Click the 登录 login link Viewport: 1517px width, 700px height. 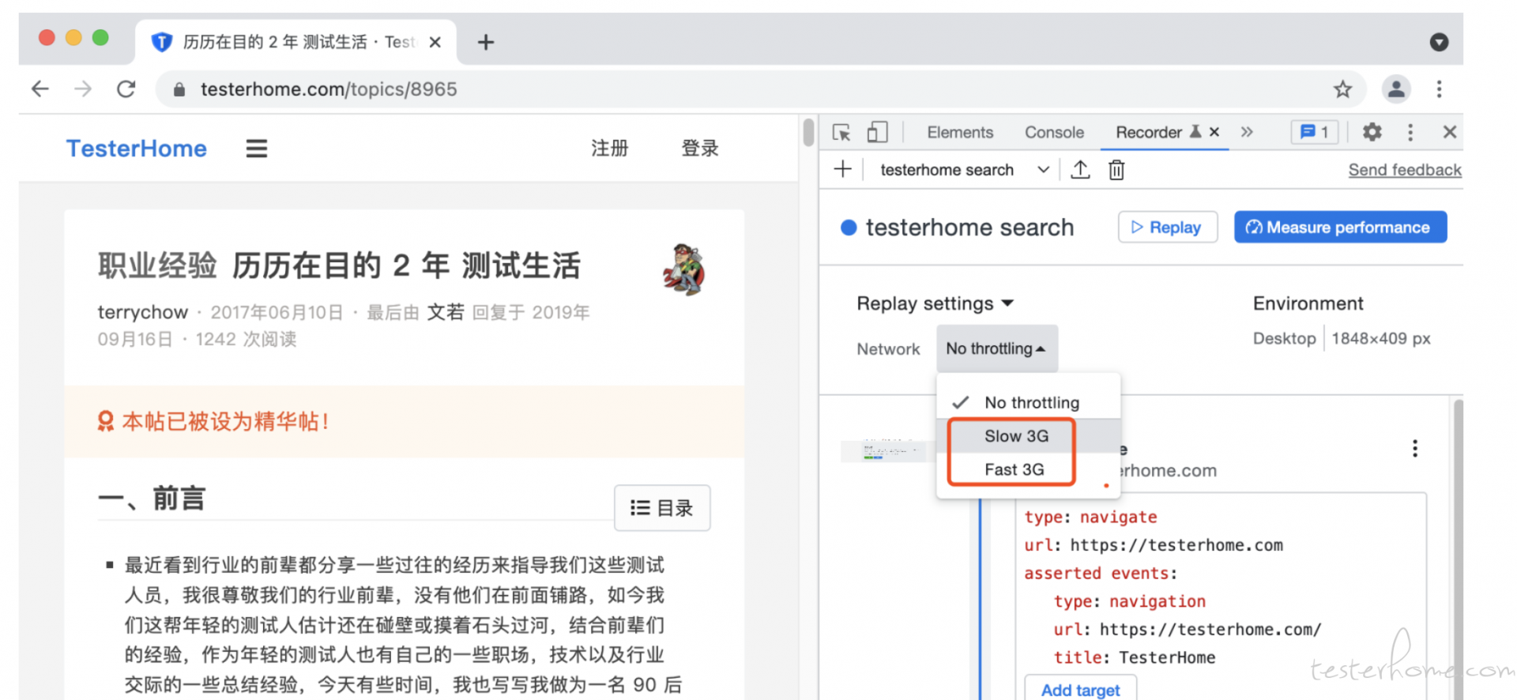point(700,149)
